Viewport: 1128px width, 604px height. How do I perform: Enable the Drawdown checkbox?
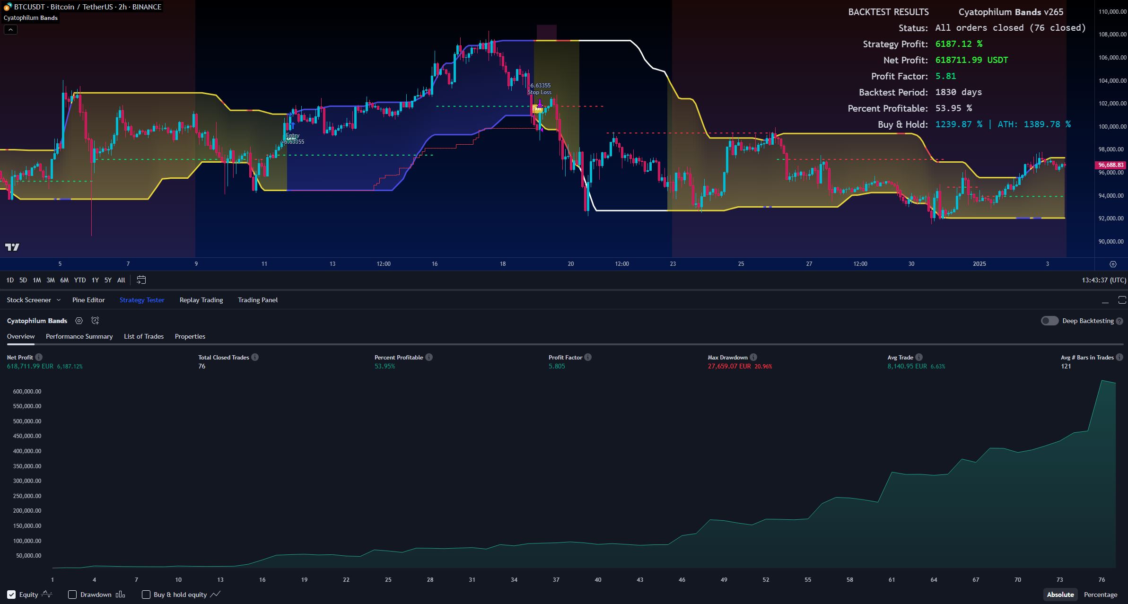click(72, 595)
